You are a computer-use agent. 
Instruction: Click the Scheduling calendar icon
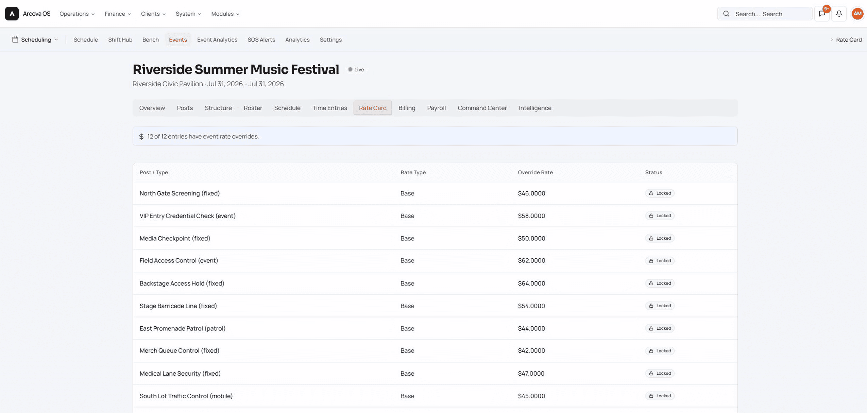pos(15,39)
